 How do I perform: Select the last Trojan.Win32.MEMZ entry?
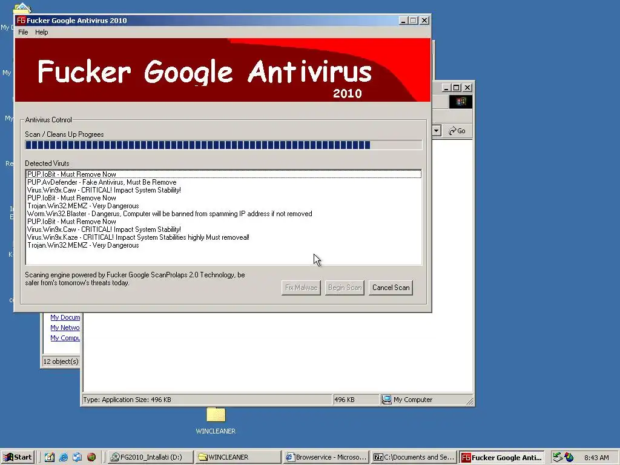223,246
